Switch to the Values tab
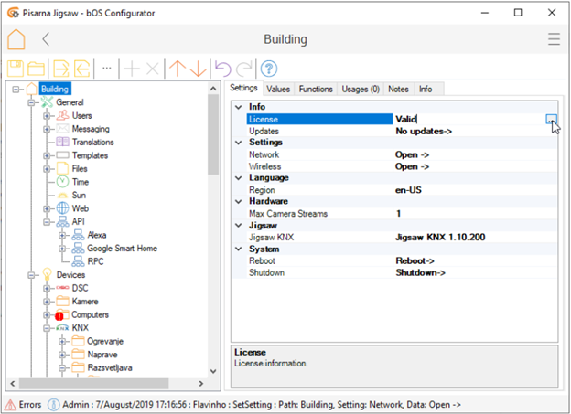Viewport: 571px width, 414px height. [x=278, y=89]
